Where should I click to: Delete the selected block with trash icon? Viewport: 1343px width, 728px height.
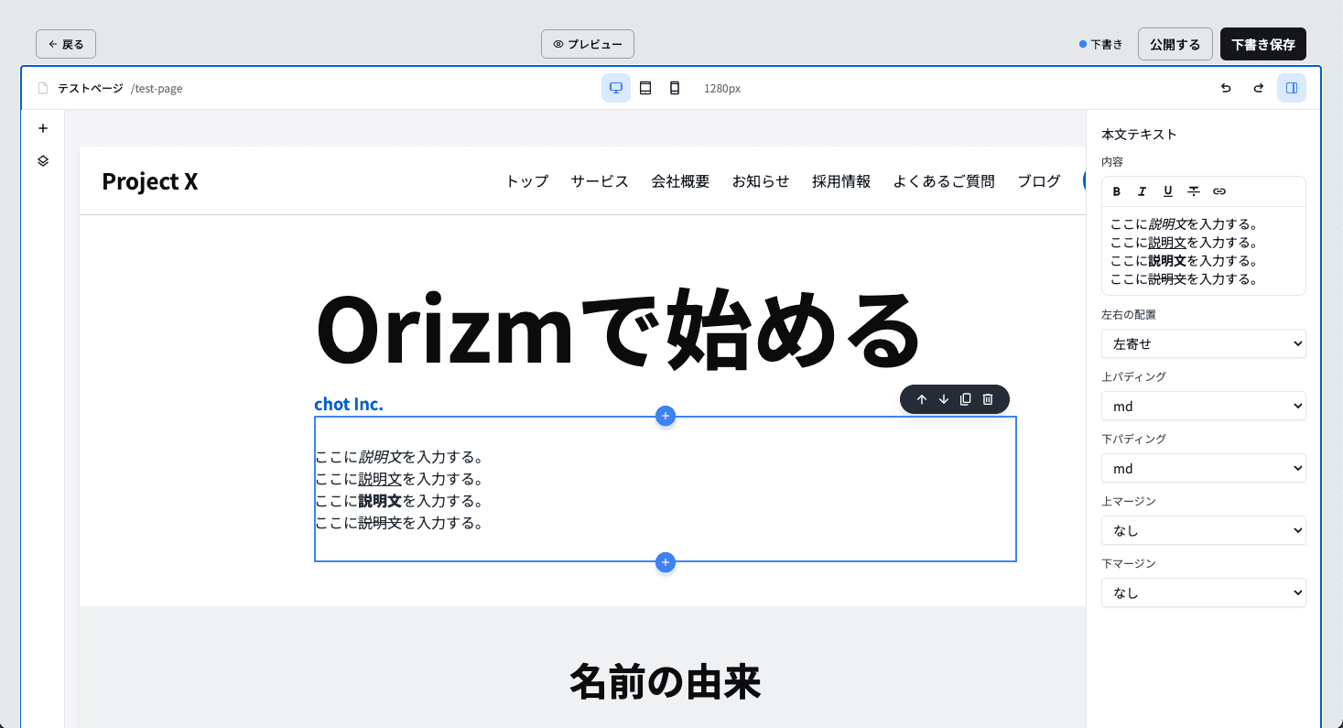click(x=988, y=399)
